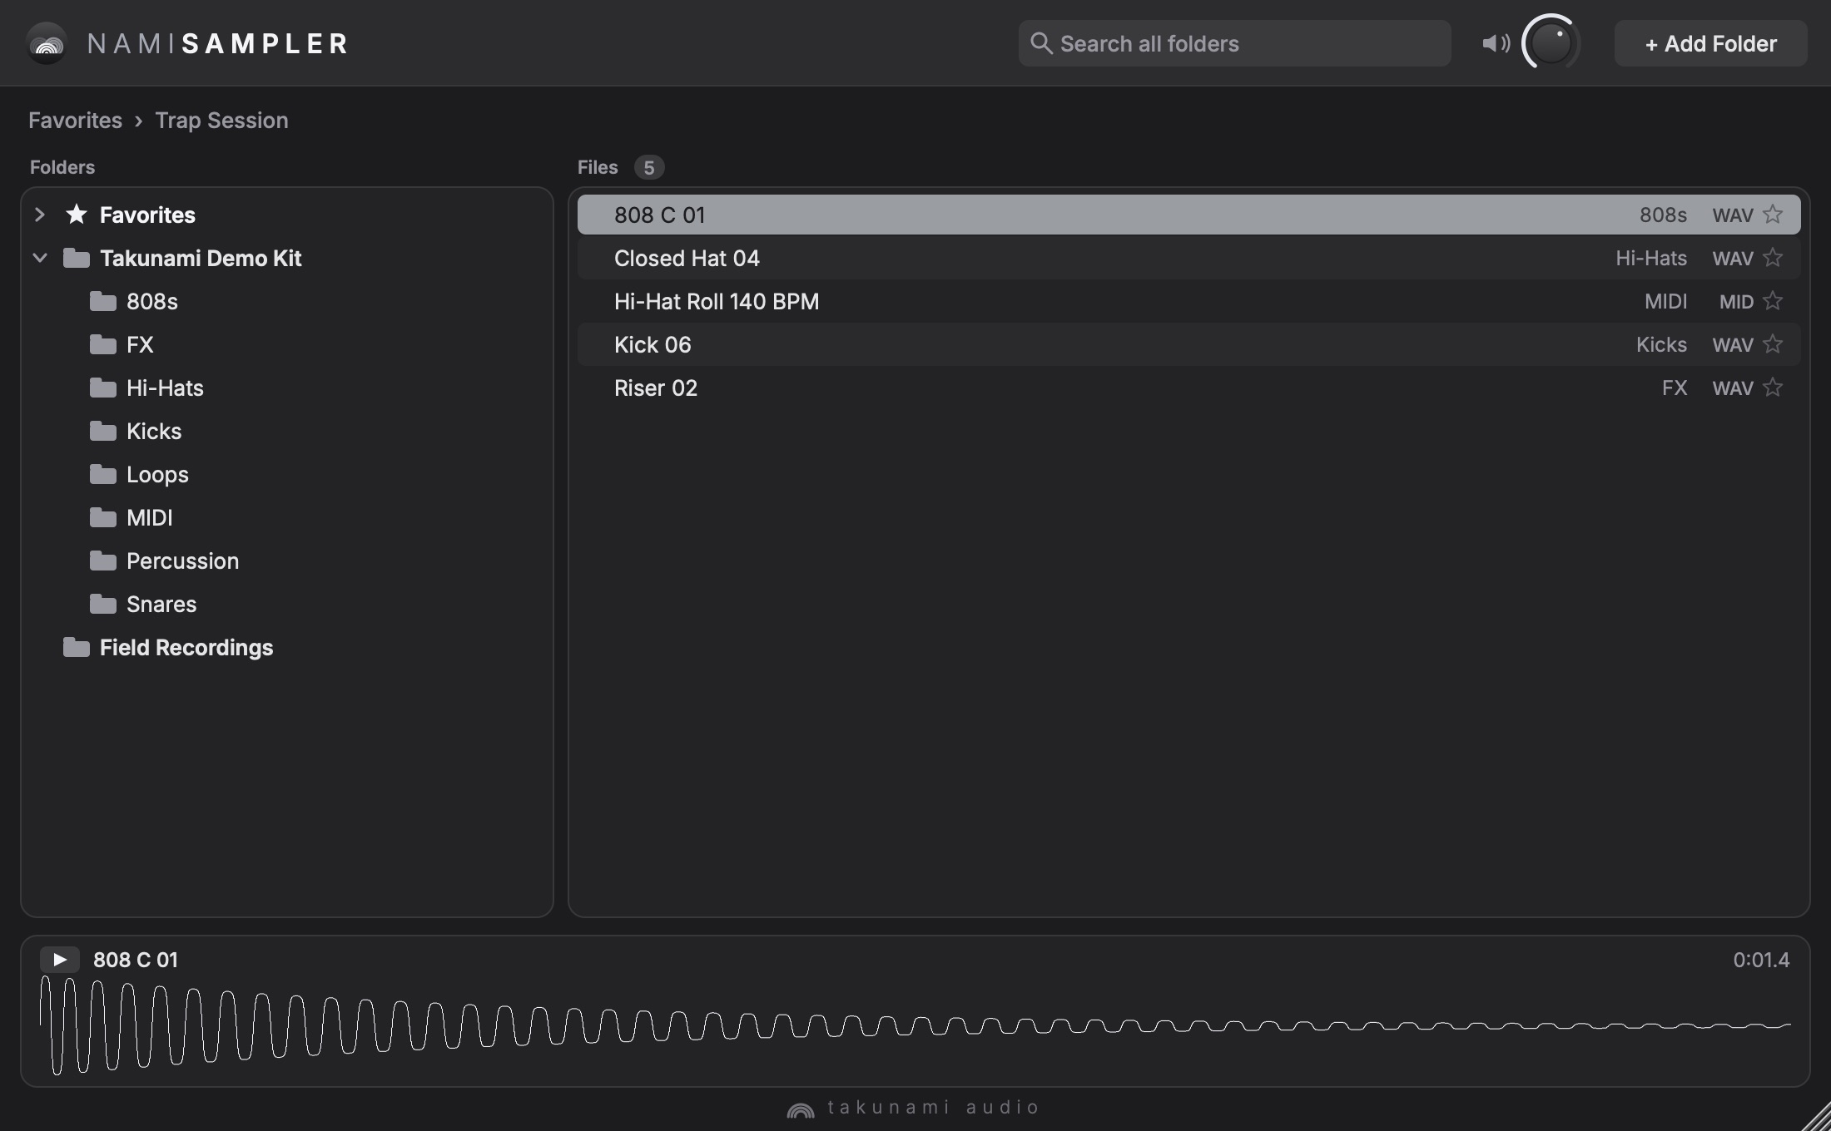Favorite 808 C 01 with its star
The image size is (1831, 1131).
pos(1773,215)
